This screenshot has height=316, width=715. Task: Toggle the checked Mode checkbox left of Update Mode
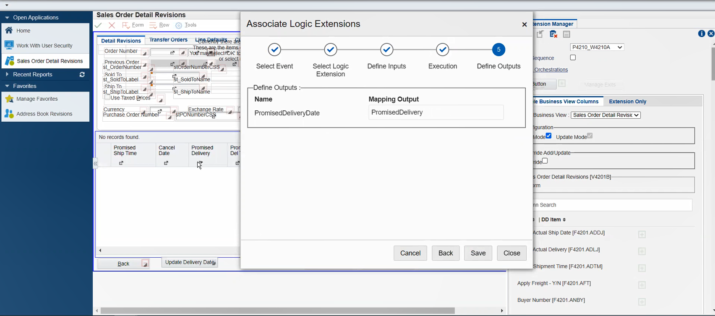click(x=548, y=136)
